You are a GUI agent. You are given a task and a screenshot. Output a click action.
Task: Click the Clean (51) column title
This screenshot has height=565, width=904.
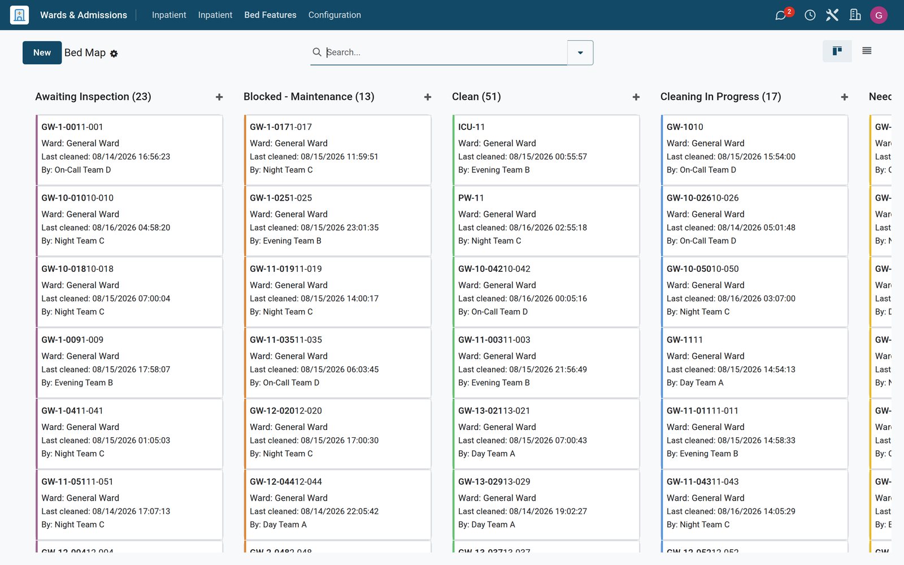tap(476, 97)
